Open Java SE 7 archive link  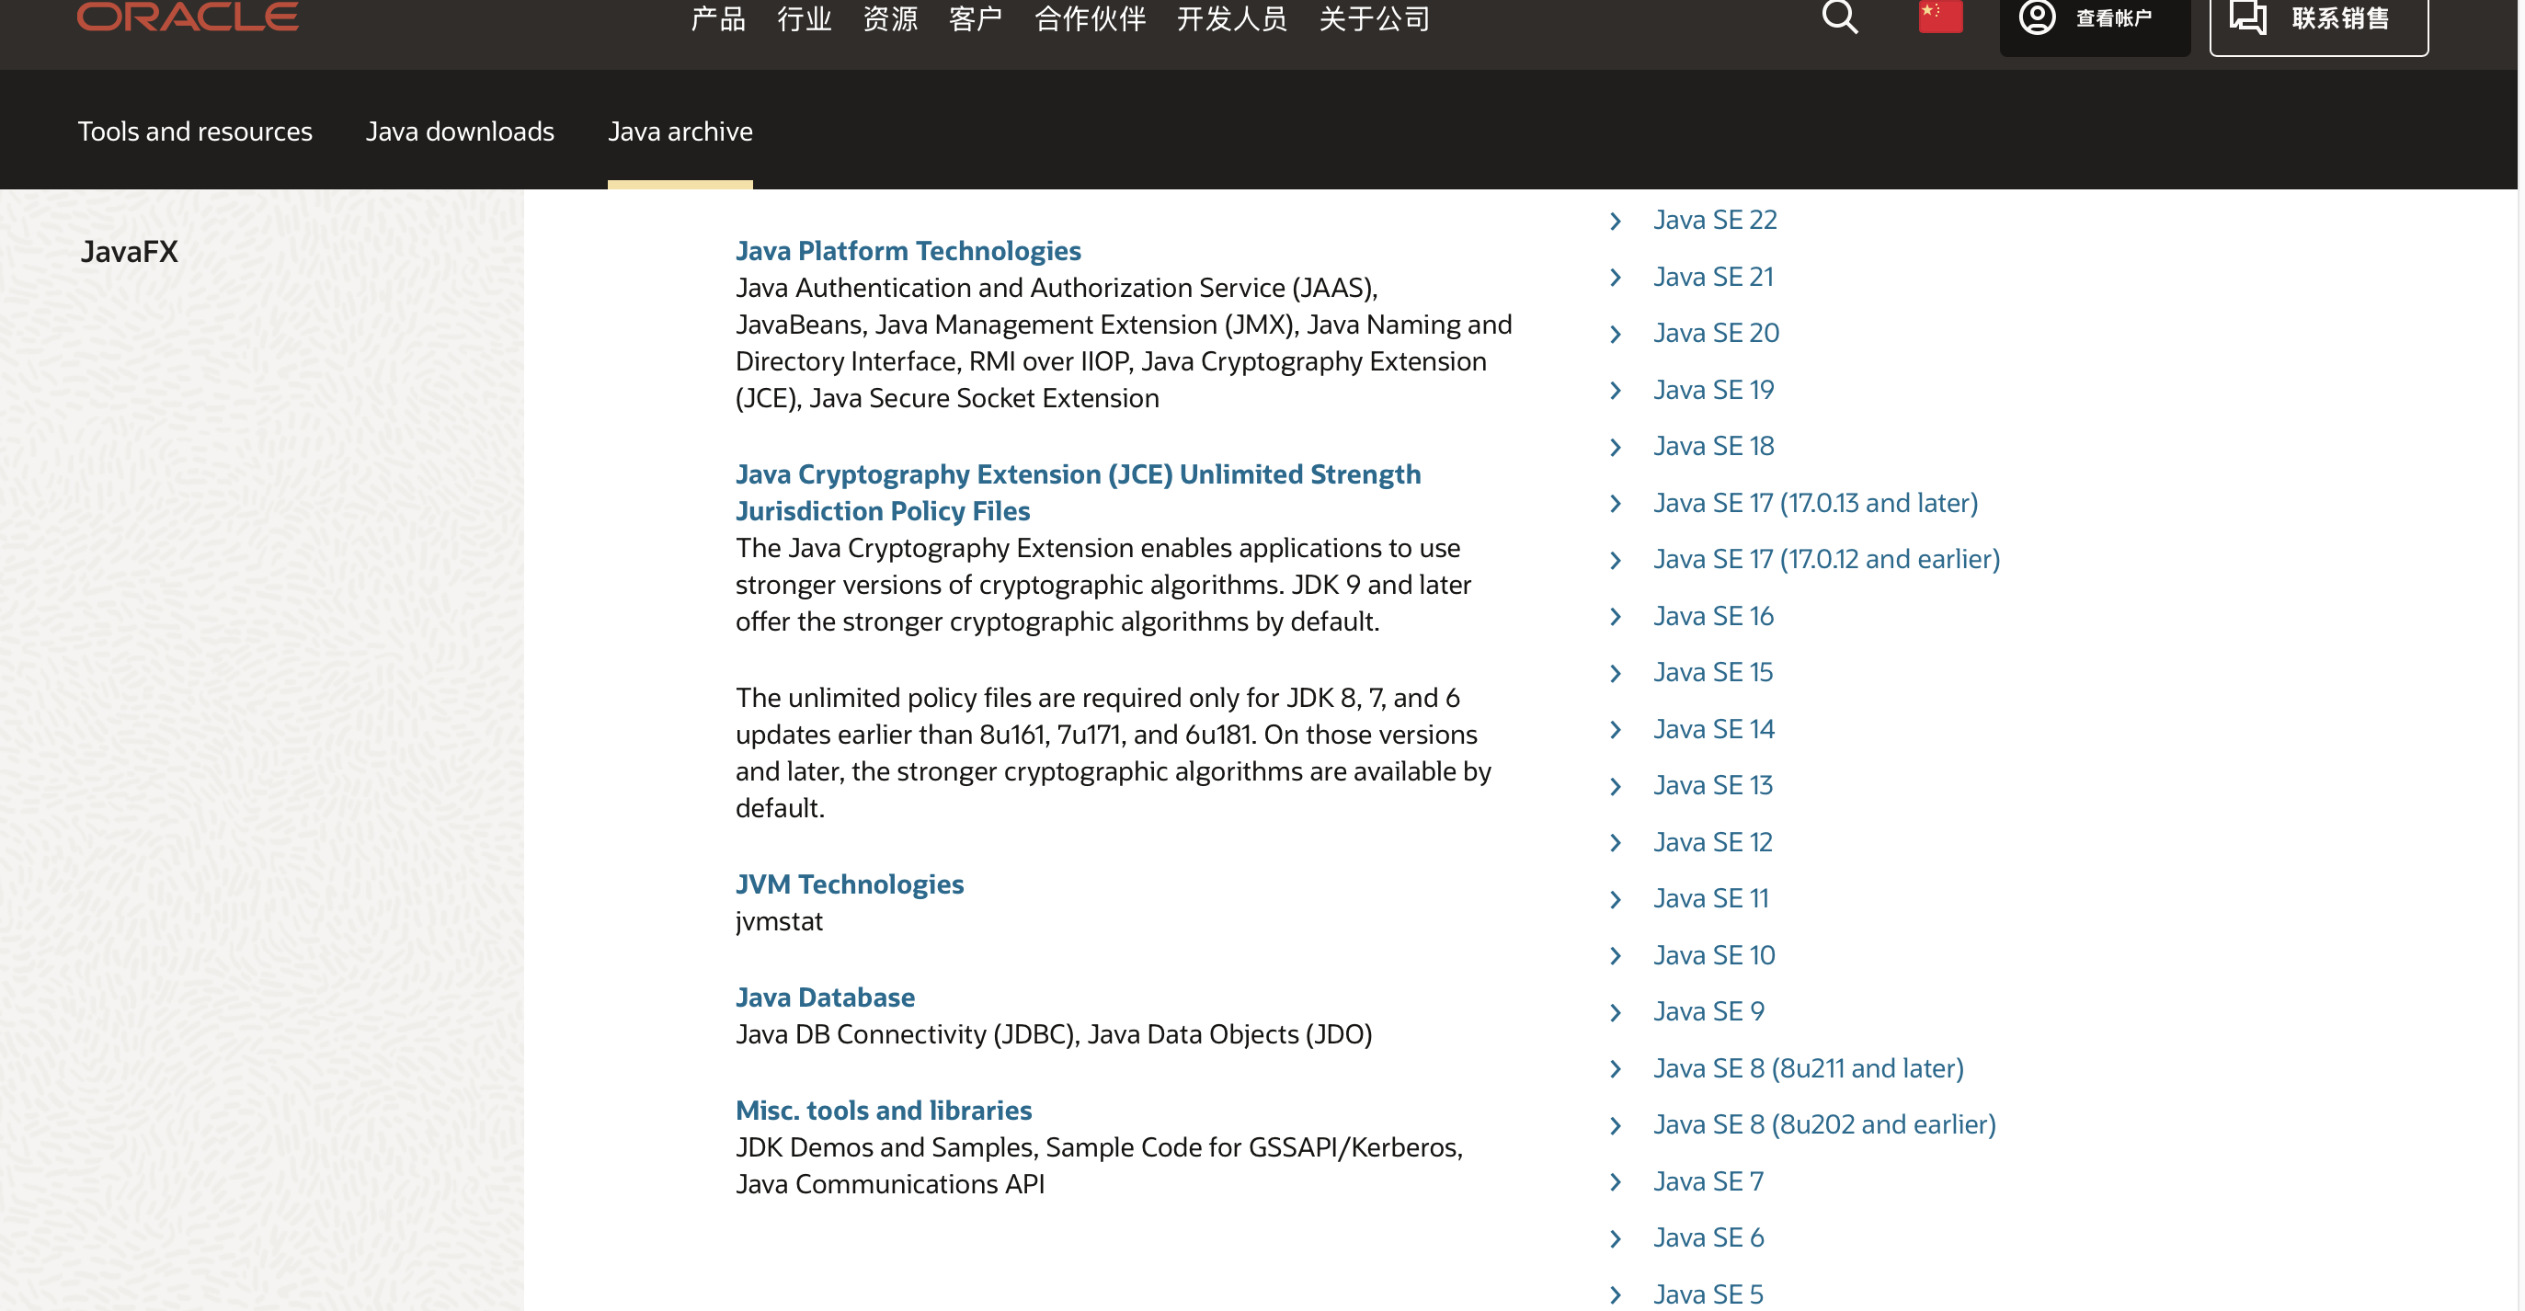coord(1708,1180)
